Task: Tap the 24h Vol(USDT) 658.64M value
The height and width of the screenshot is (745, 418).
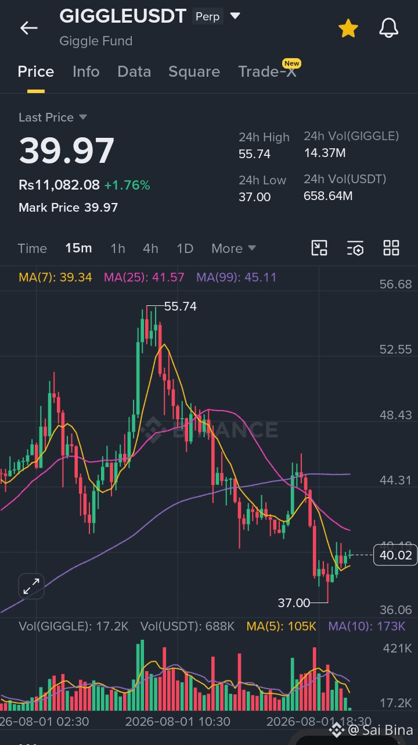Action: [328, 196]
